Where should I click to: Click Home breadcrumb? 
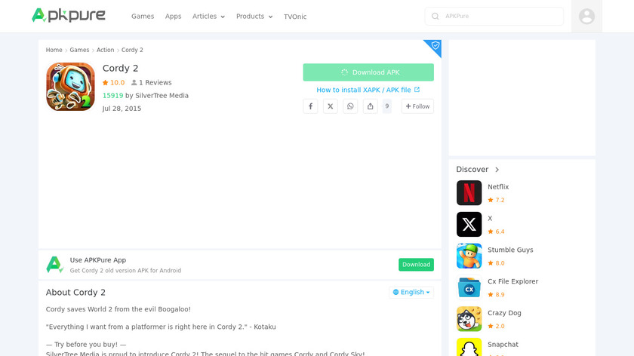[54, 50]
